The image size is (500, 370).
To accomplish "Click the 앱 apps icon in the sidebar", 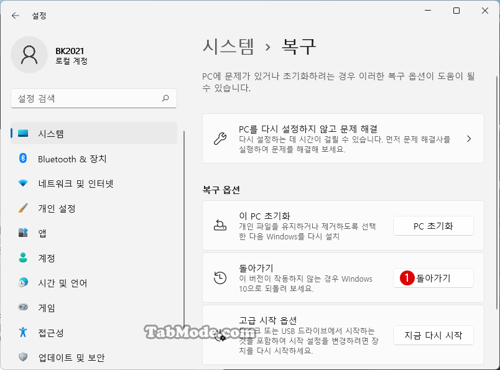I will (23, 233).
